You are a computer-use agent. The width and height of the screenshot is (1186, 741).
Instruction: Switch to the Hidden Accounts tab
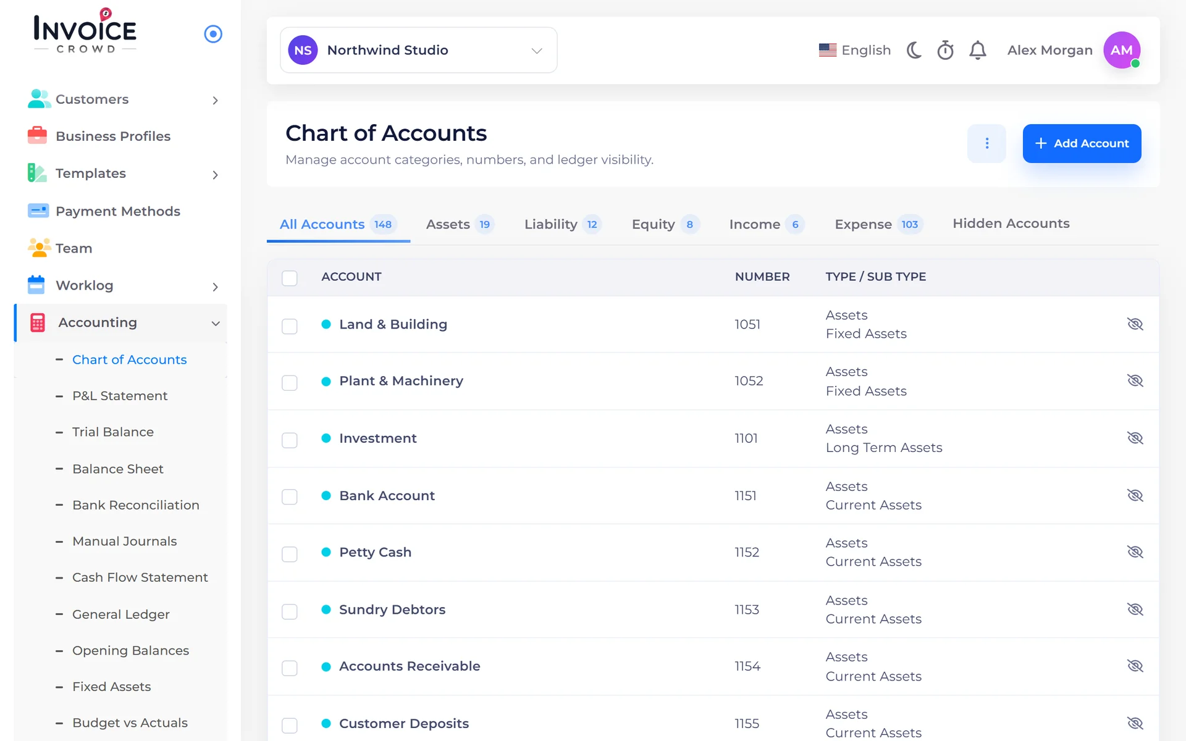[1011, 224]
